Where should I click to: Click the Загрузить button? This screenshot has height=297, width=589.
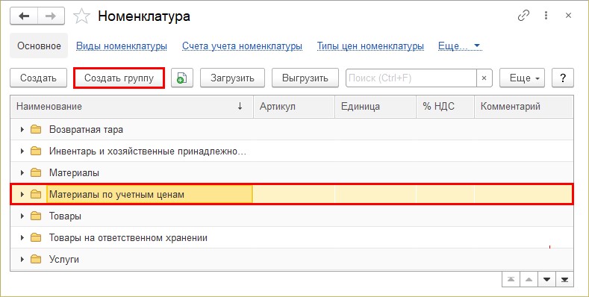232,78
